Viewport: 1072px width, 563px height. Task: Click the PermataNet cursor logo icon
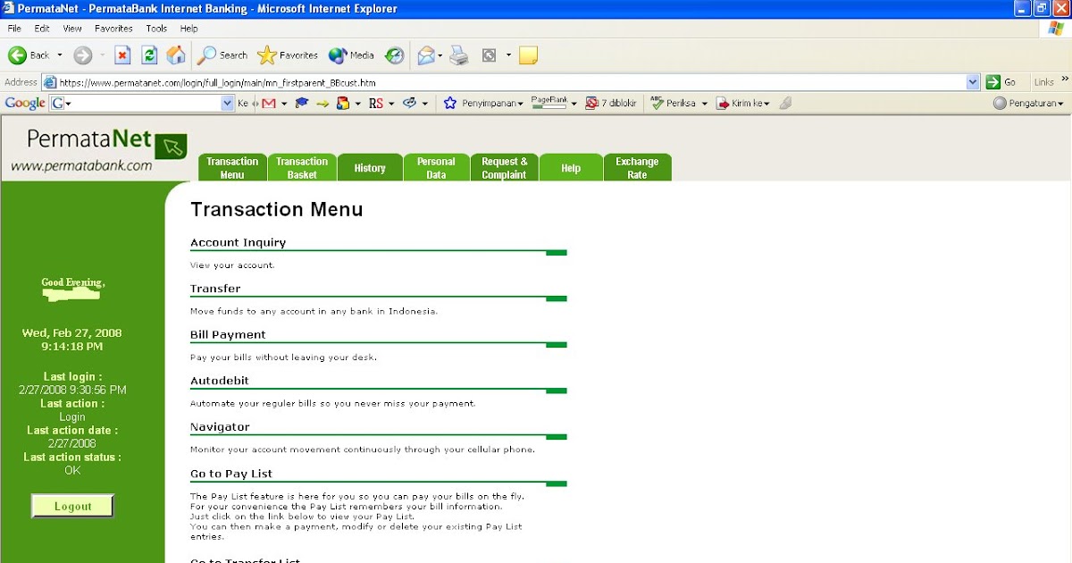tap(171, 146)
